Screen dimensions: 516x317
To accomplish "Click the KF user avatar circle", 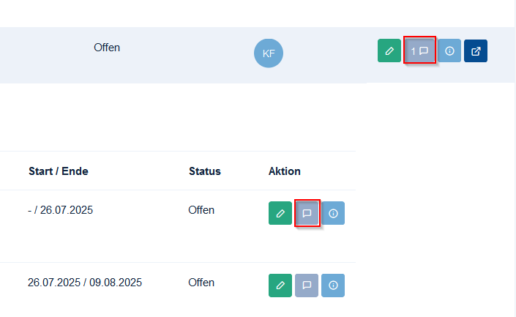I will pyautogui.click(x=269, y=53).
